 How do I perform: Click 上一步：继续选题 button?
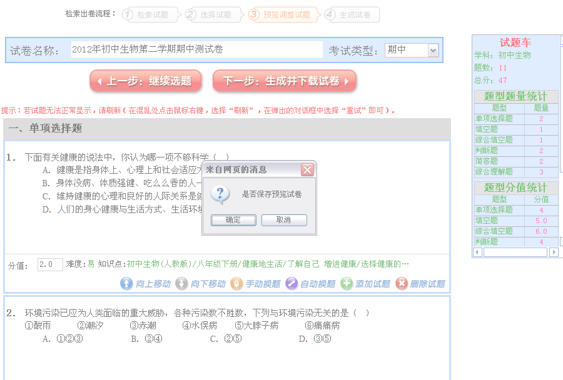pyautogui.click(x=145, y=81)
